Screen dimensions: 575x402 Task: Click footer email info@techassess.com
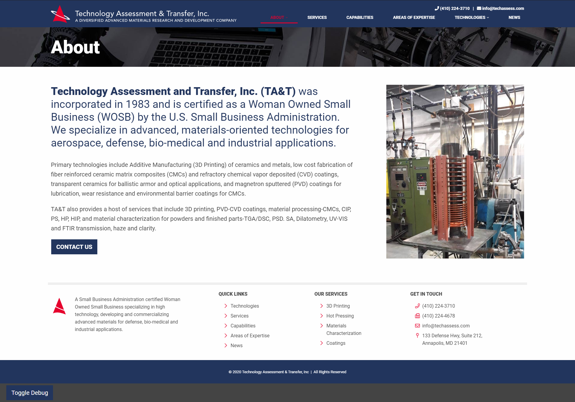pyautogui.click(x=446, y=326)
